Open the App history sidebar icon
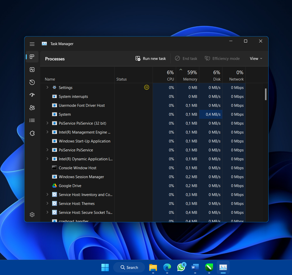The image size is (292, 275). pyautogui.click(x=32, y=82)
